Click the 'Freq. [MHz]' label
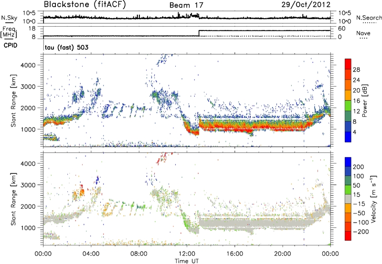 pyautogui.click(x=9, y=32)
